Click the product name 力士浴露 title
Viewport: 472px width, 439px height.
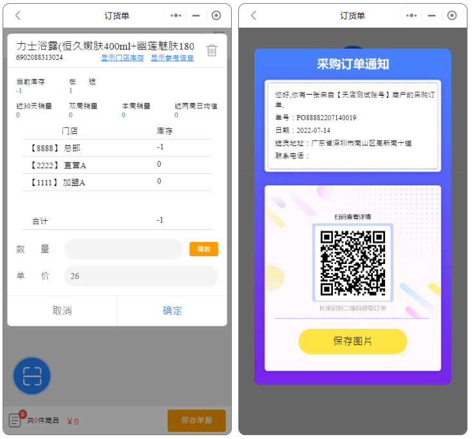105,46
